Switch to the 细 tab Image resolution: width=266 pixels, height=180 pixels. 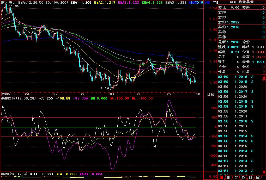(221, 177)
